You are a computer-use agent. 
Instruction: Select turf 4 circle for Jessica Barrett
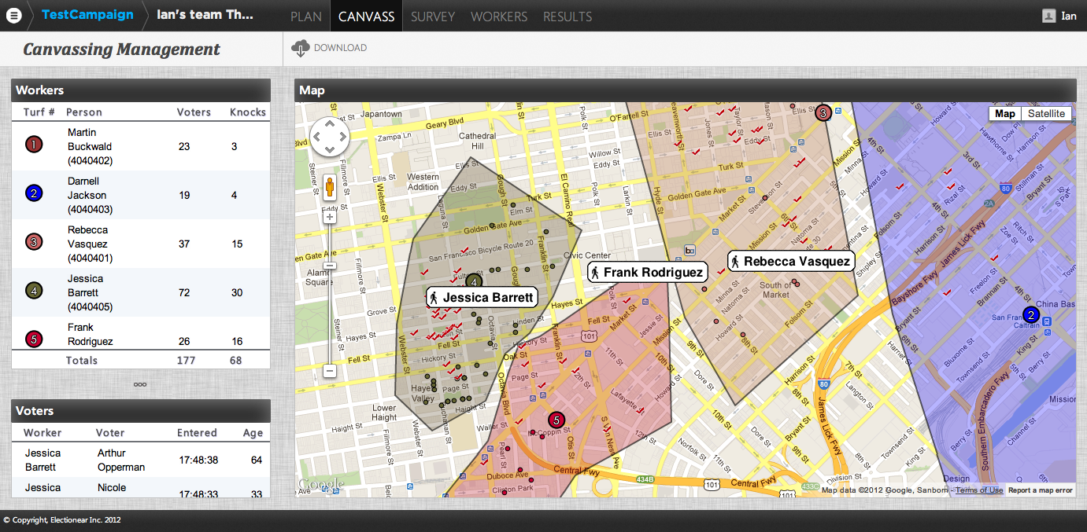tap(34, 291)
